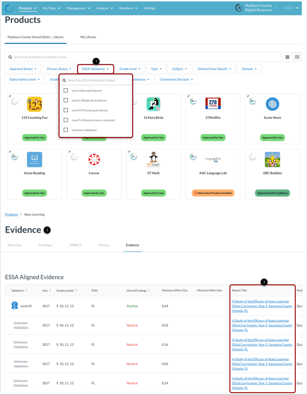Focus the product or company search field
Screen dimensions: 307x395
point(143,57)
